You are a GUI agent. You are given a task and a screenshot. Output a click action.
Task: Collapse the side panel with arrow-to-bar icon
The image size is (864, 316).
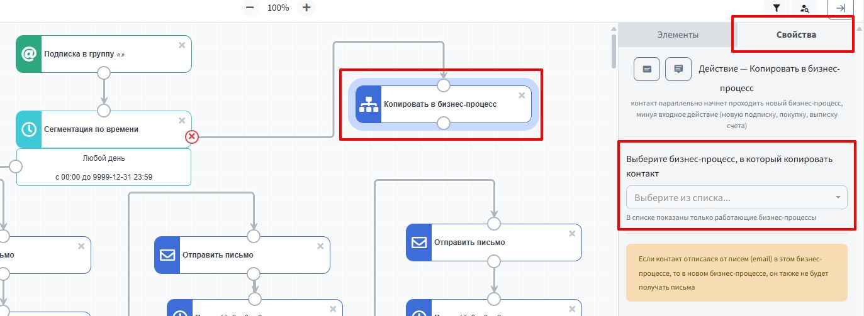tap(840, 8)
